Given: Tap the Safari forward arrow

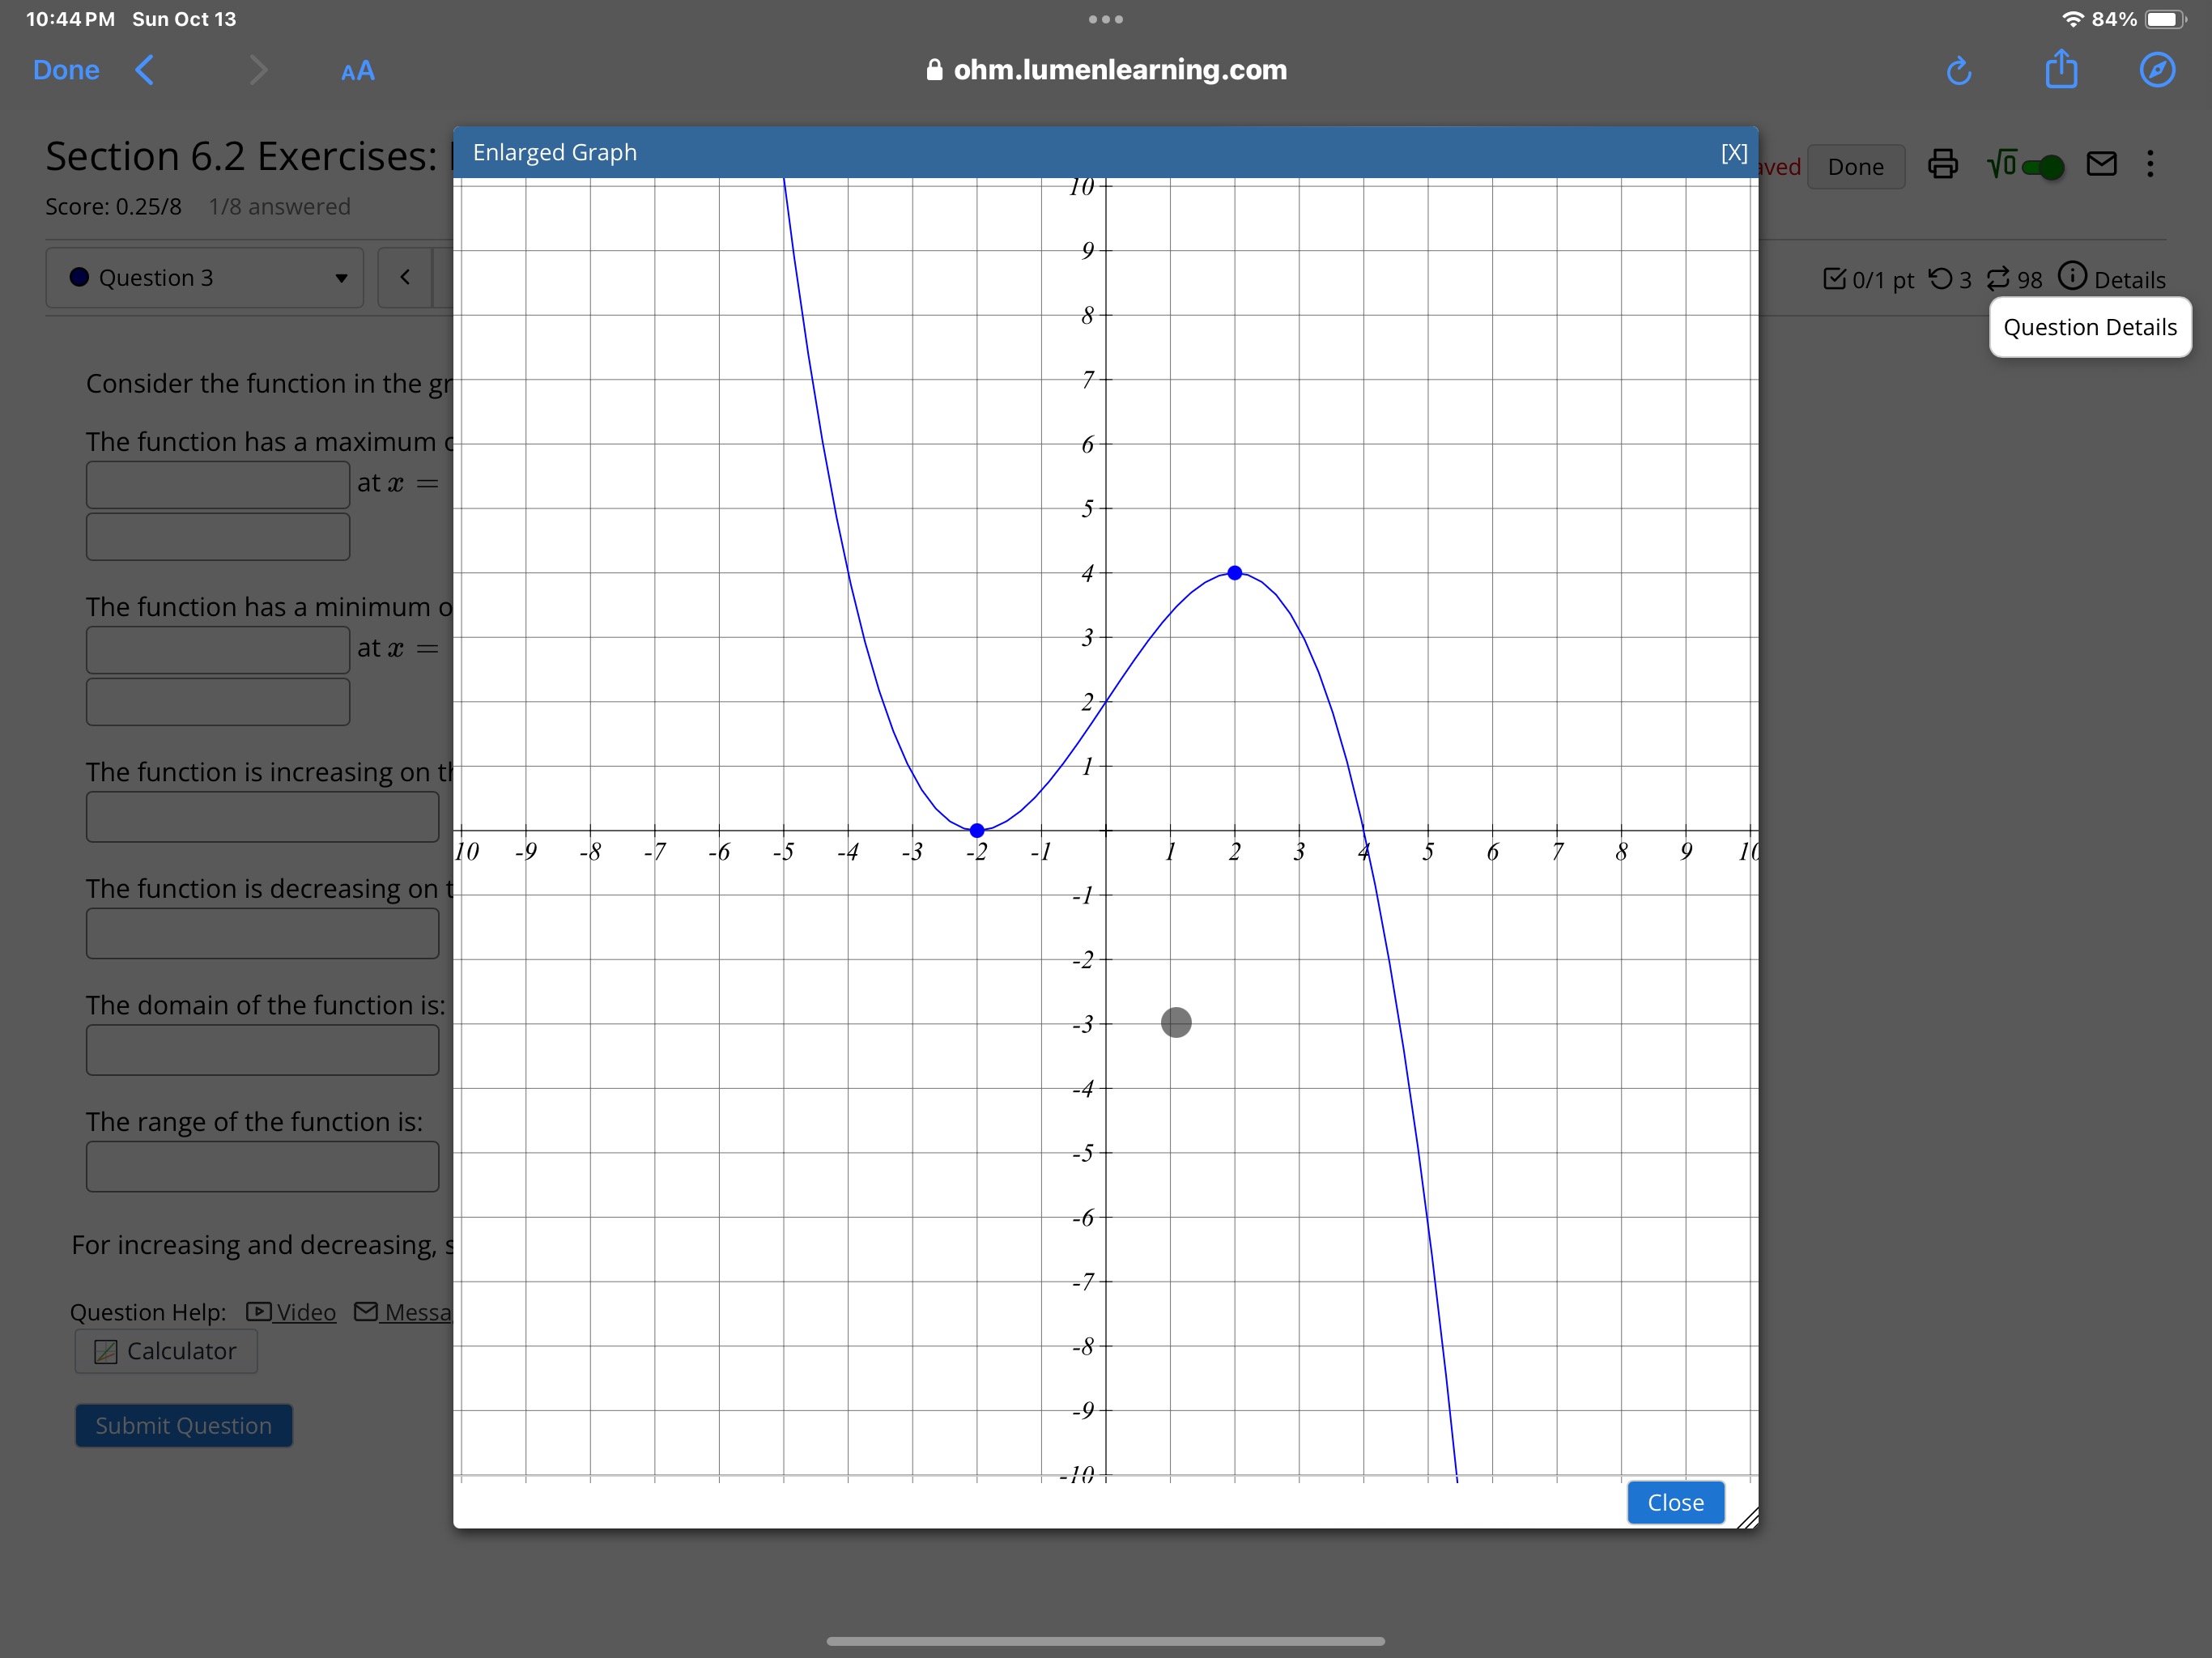Looking at the screenshot, I should coord(258,70).
